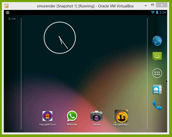This screenshot has height=137, width=172.
Task: Maximize the VirtualBox window
Action: [x=153, y=5]
